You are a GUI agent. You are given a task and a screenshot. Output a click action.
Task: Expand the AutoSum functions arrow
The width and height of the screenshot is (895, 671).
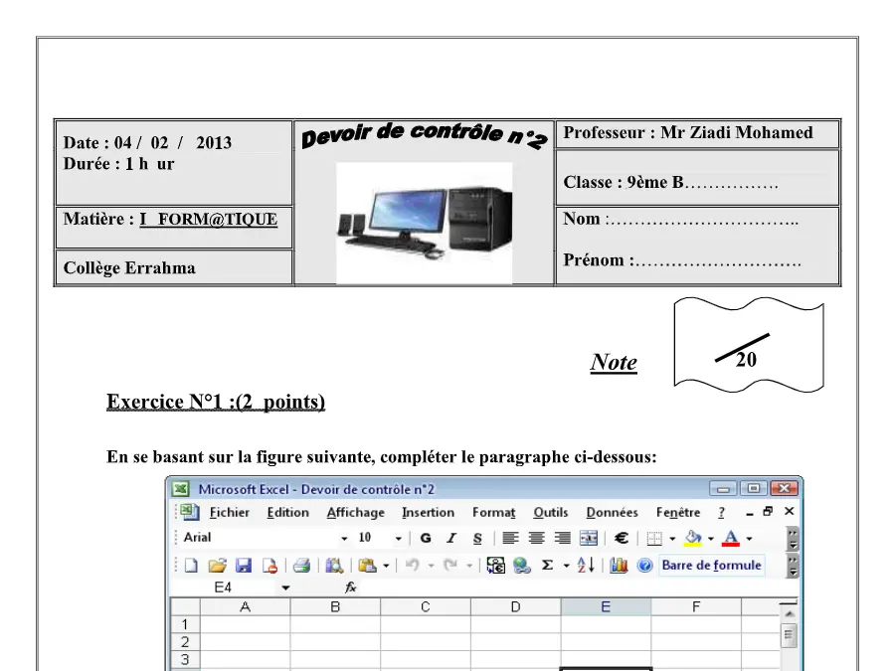tap(566, 566)
